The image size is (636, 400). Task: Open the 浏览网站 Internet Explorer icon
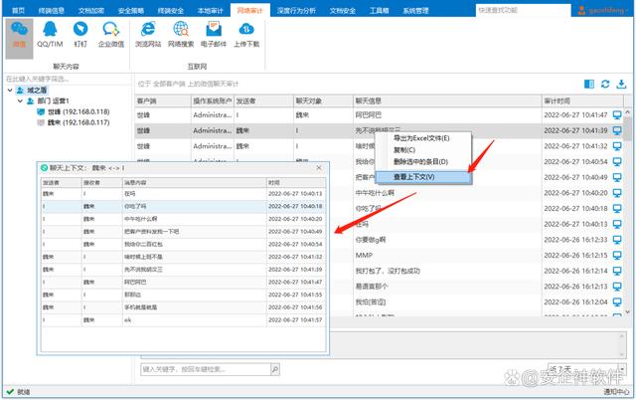click(148, 35)
